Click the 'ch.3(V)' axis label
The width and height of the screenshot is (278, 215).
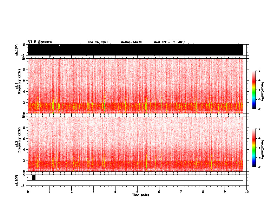[17, 180]
